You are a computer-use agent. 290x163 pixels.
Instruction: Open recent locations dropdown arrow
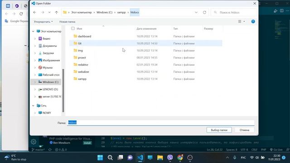pyautogui.click(x=49, y=12)
